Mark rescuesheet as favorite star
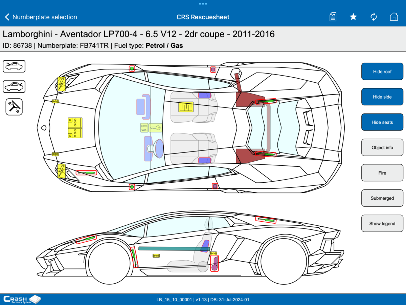The image size is (406, 305). (353, 17)
